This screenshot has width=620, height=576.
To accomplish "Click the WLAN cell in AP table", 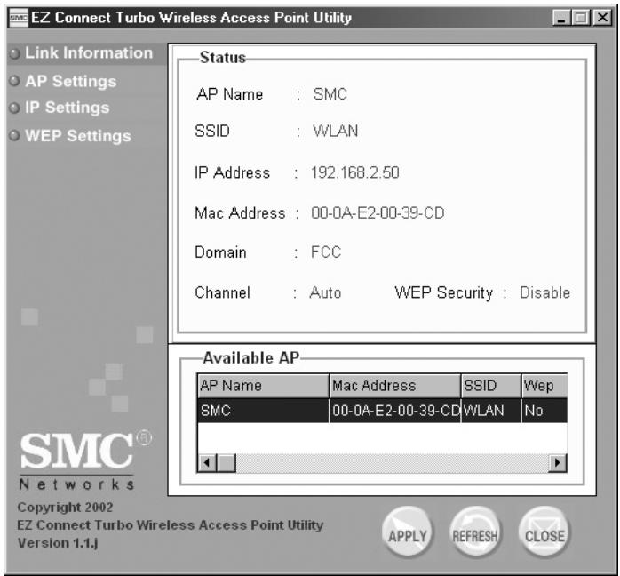I will click(491, 411).
